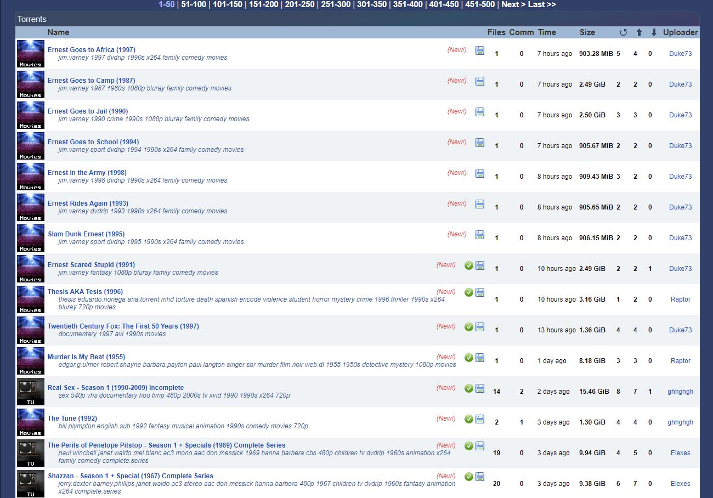Open The Perils of Penelope Pitstop torrent page

166,445
